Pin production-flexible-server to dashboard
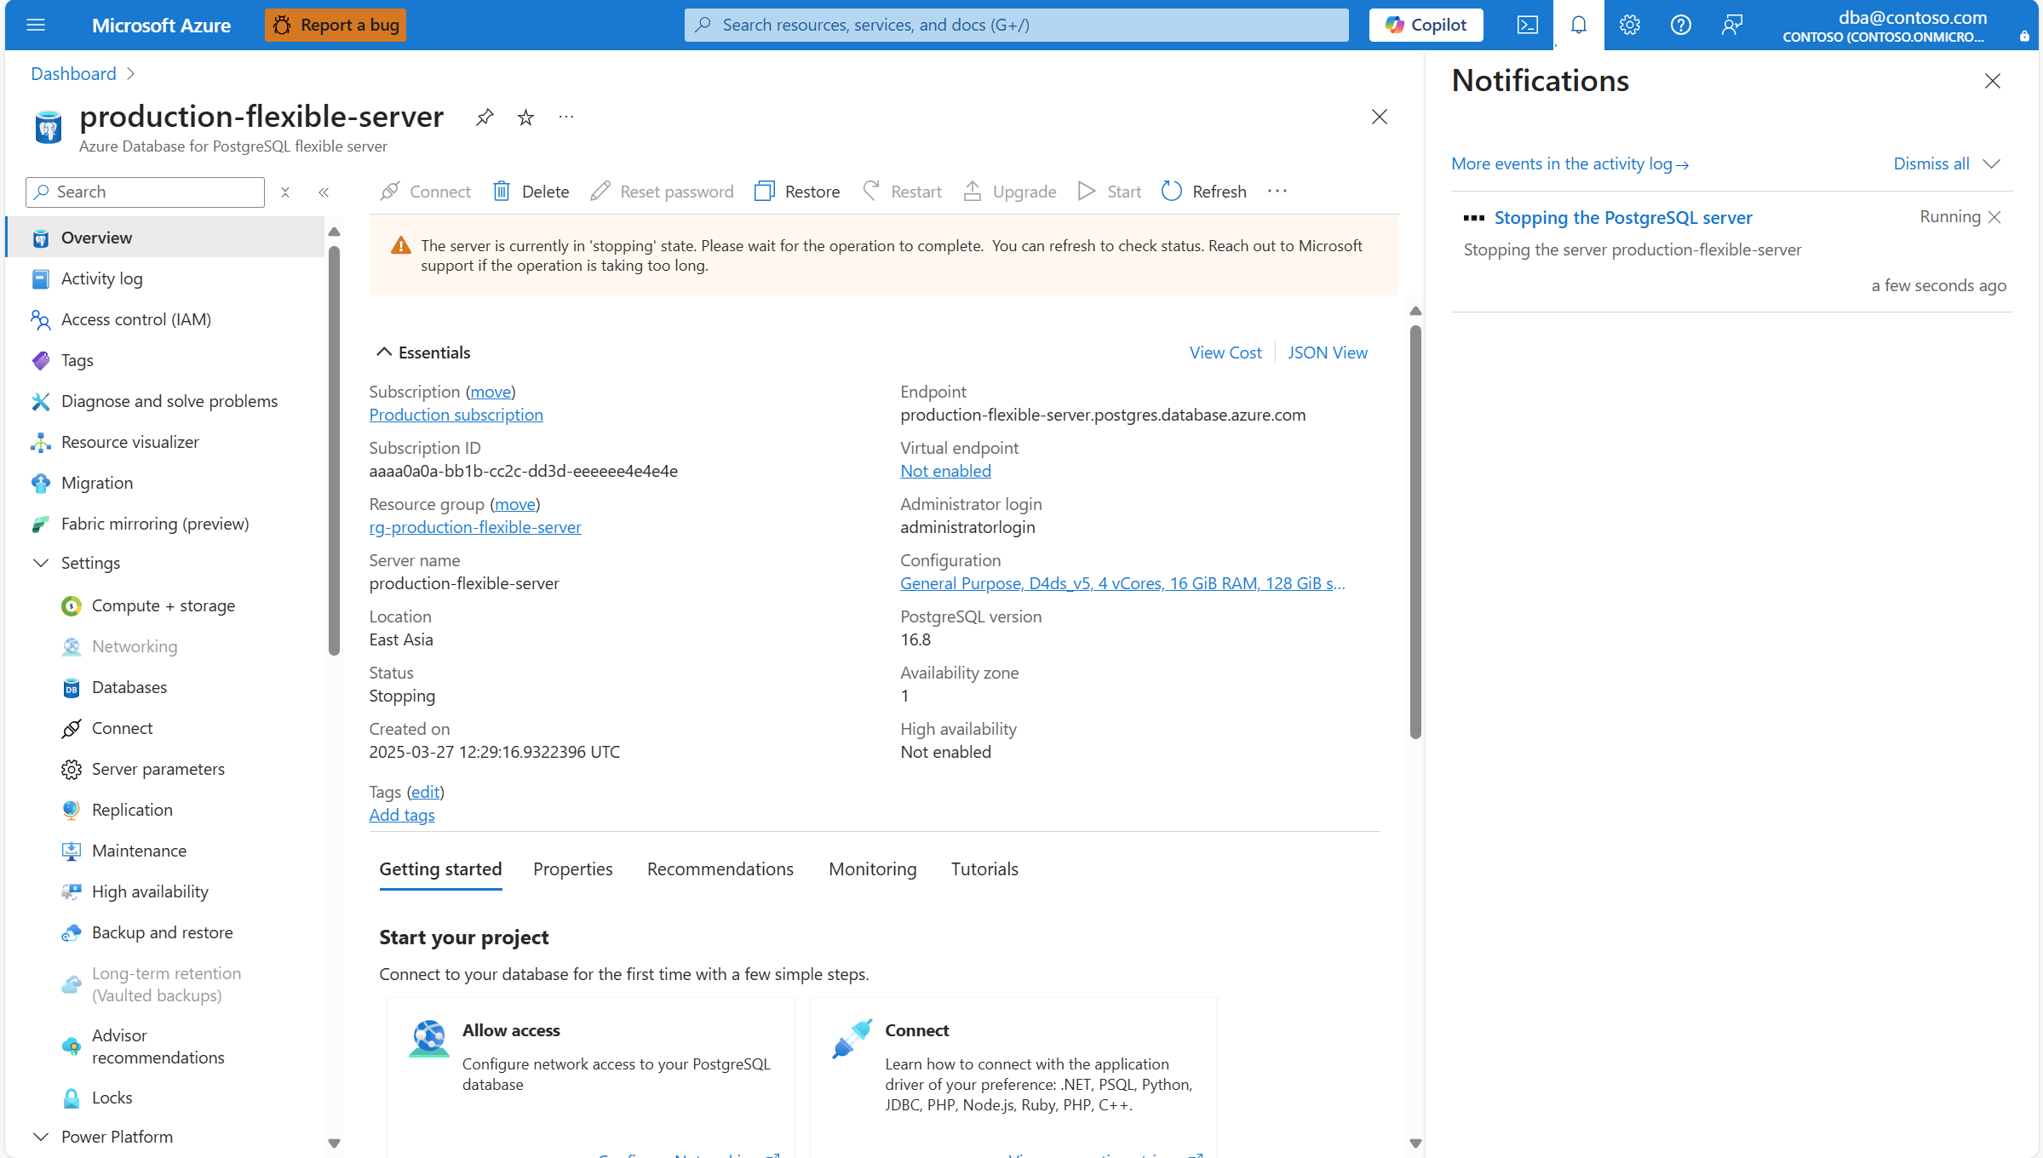This screenshot has height=1158, width=2043. 485,118
